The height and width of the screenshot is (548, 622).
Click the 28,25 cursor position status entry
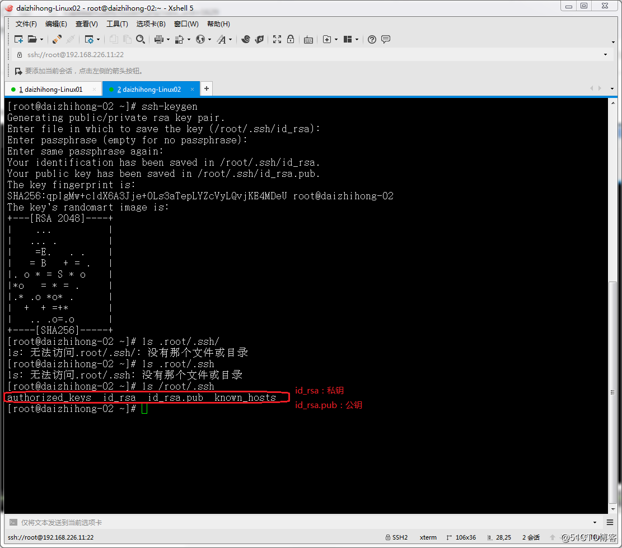tap(499, 537)
